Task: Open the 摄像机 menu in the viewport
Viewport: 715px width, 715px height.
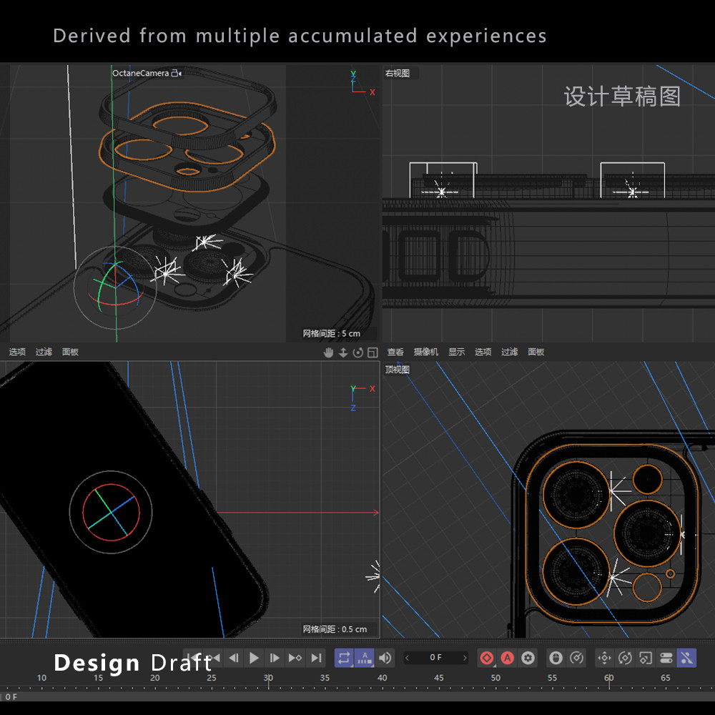Action: 426,352
